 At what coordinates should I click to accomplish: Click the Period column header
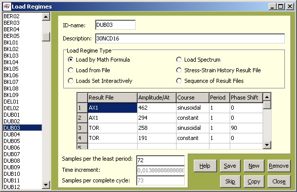tap(220, 98)
